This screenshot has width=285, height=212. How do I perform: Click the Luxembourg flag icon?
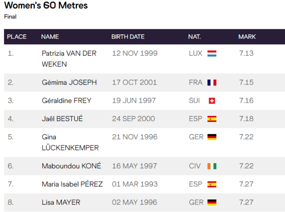(212, 54)
